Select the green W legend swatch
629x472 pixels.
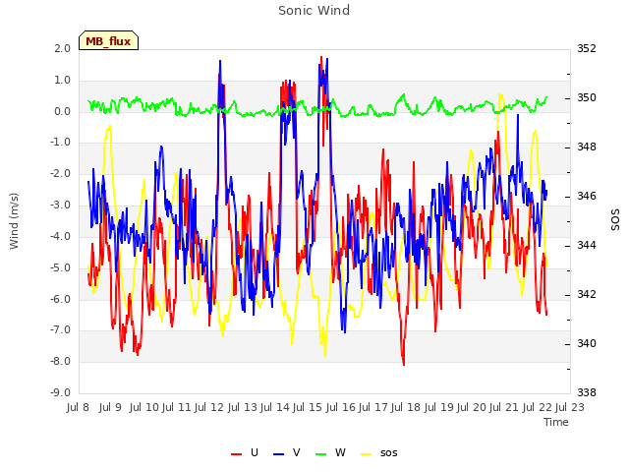[x=321, y=453]
